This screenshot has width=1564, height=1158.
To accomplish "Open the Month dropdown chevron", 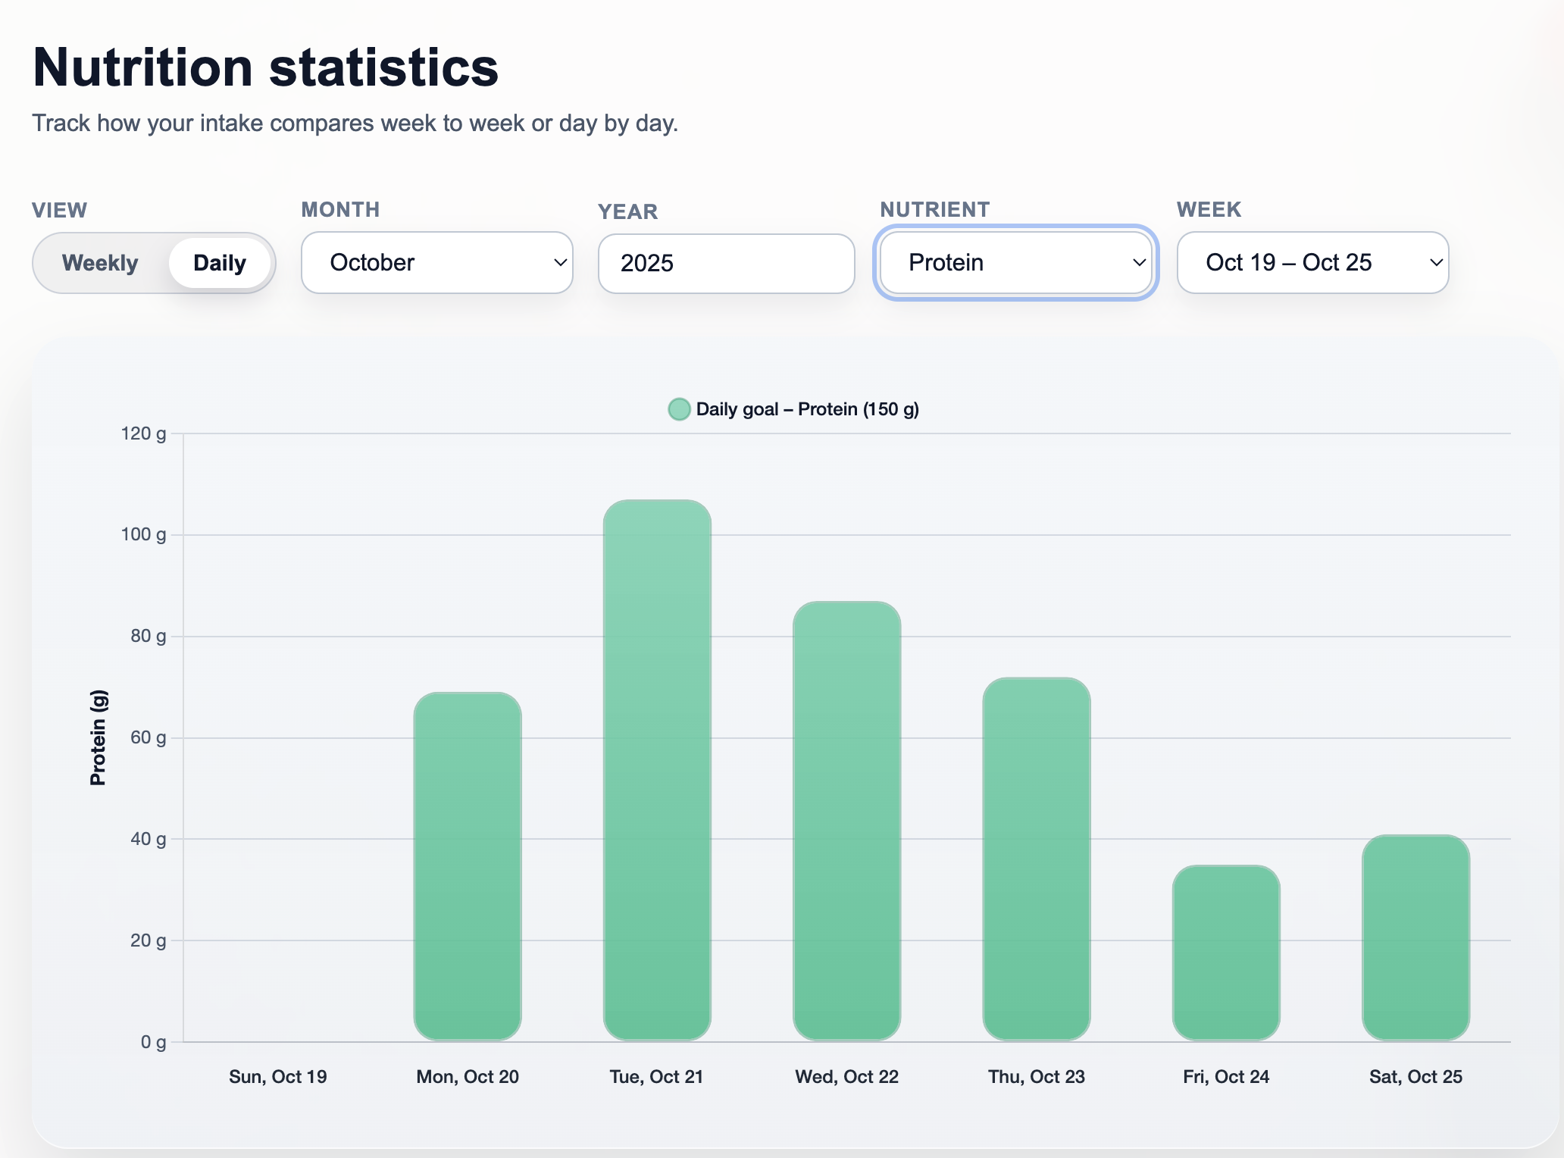I will pyautogui.click(x=559, y=263).
